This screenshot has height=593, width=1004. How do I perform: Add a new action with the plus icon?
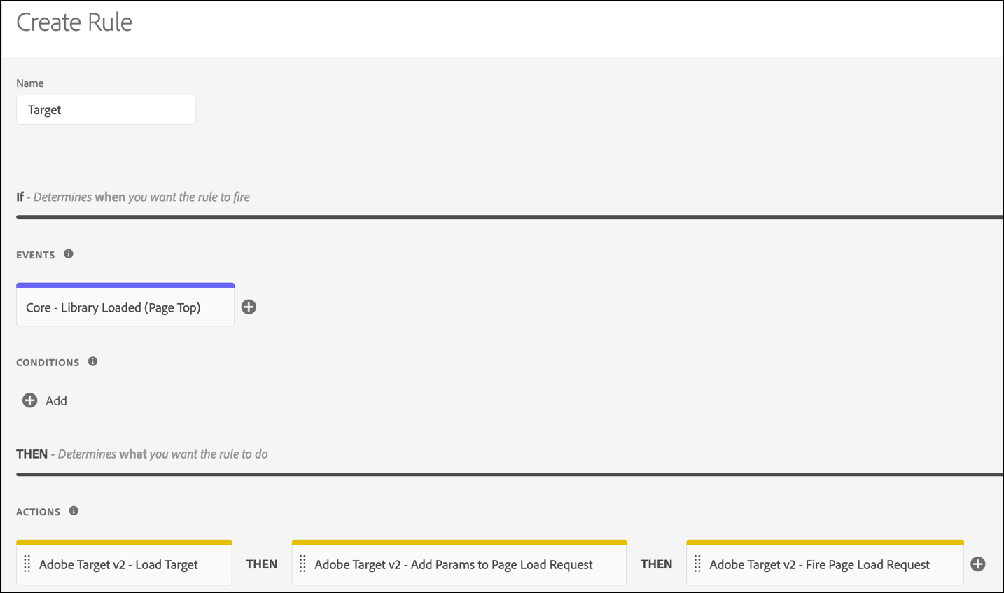pyautogui.click(x=978, y=564)
